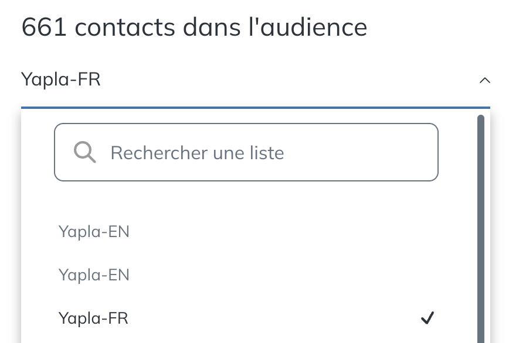Click the checkmark next to Yapla-FR
This screenshot has height=343, width=509.
tap(427, 318)
